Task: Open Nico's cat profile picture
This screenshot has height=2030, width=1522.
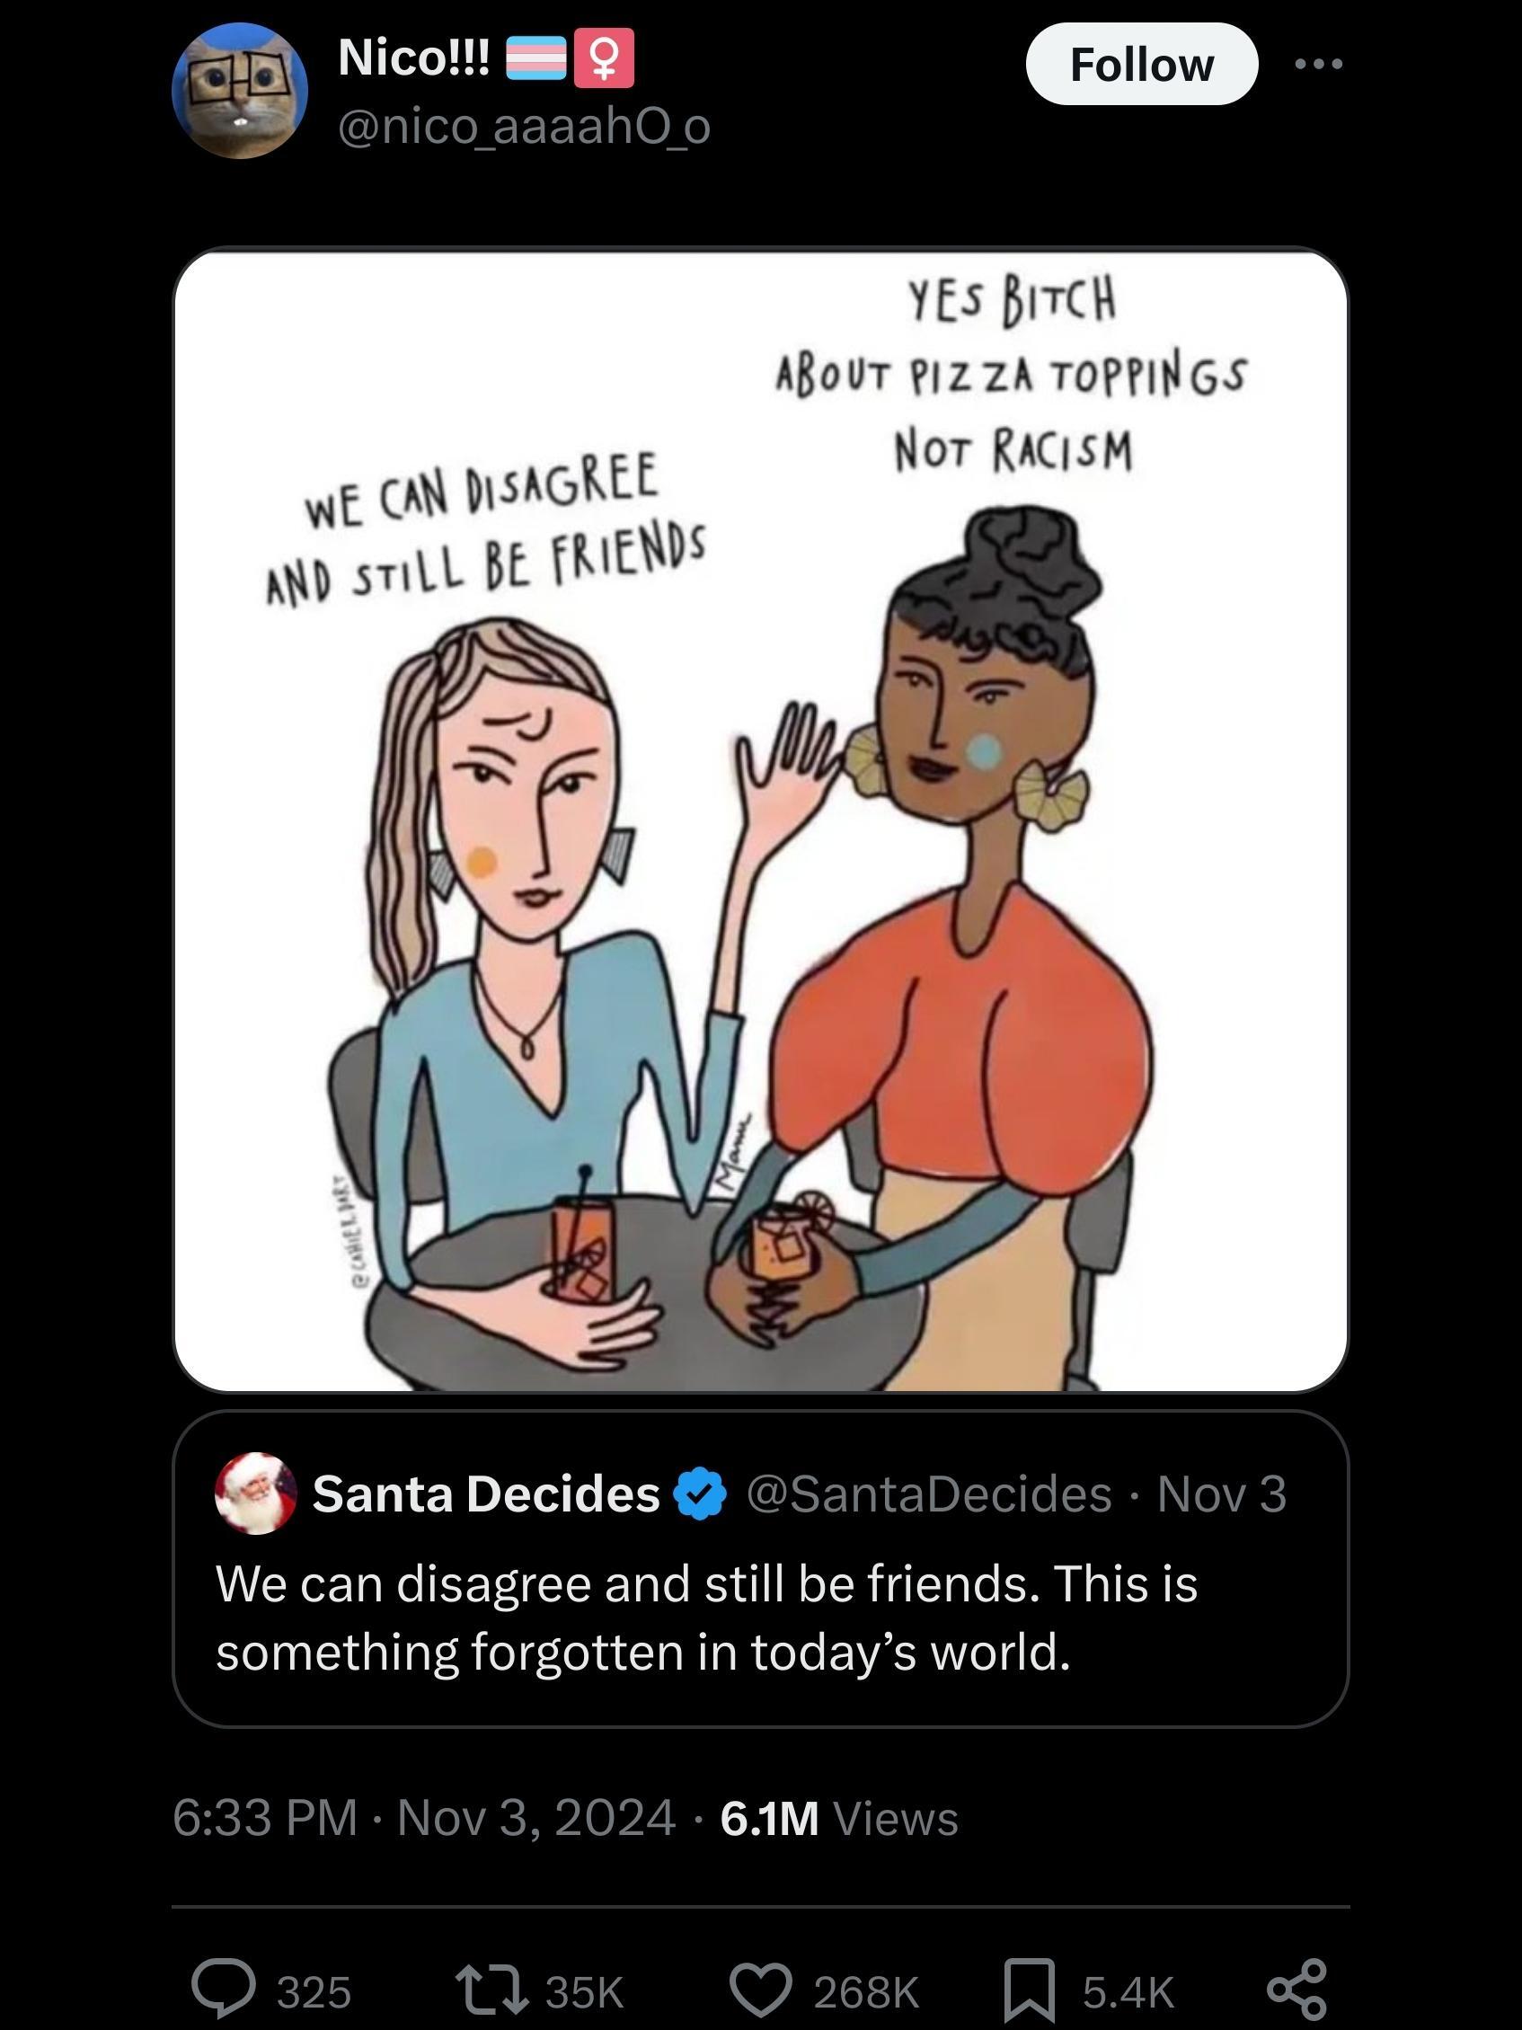Action: (240, 91)
